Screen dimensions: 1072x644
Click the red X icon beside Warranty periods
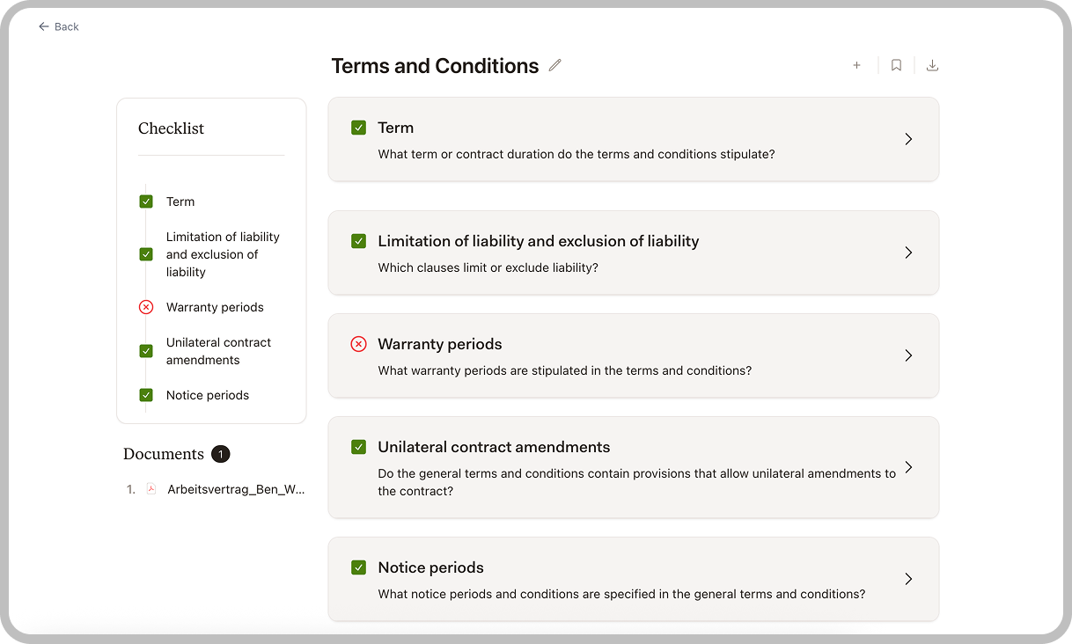[358, 344]
